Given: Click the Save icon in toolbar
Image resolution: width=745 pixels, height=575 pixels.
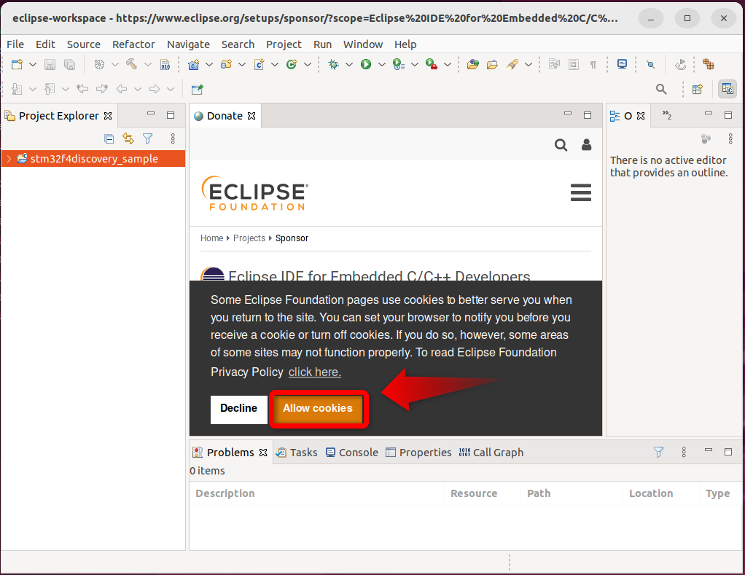Looking at the screenshot, I should [x=50, y=64].
